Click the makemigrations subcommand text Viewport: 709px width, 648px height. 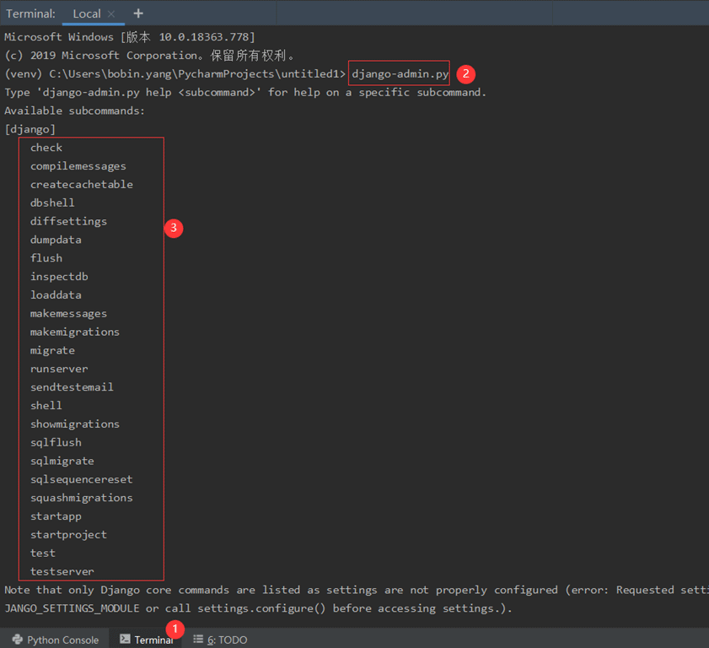75,332
